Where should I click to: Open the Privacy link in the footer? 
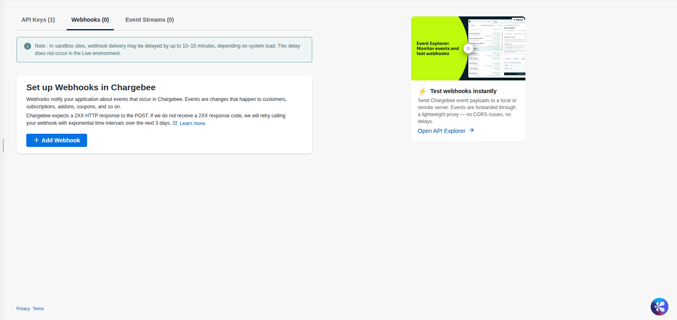click(23, 309)
